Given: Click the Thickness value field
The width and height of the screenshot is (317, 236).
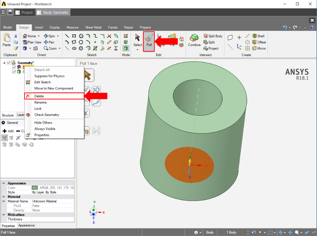Looking at the screenshot, I should tap(53, 219).
